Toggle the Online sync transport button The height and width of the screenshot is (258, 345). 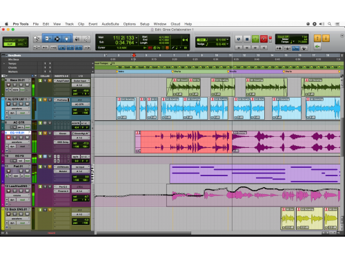239,39
